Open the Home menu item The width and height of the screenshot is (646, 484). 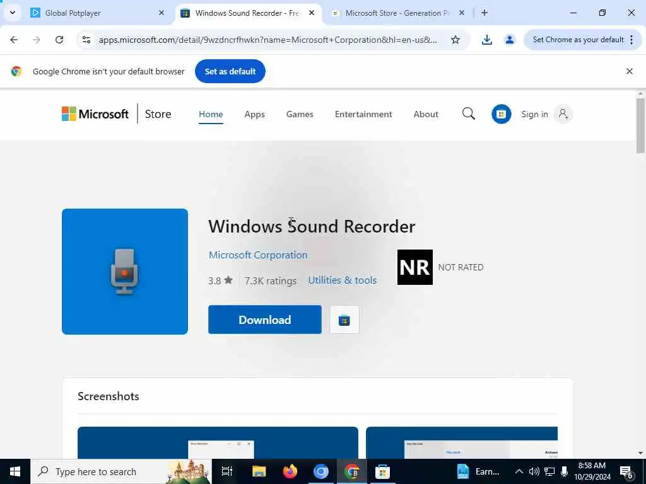(x=211, y=114)
